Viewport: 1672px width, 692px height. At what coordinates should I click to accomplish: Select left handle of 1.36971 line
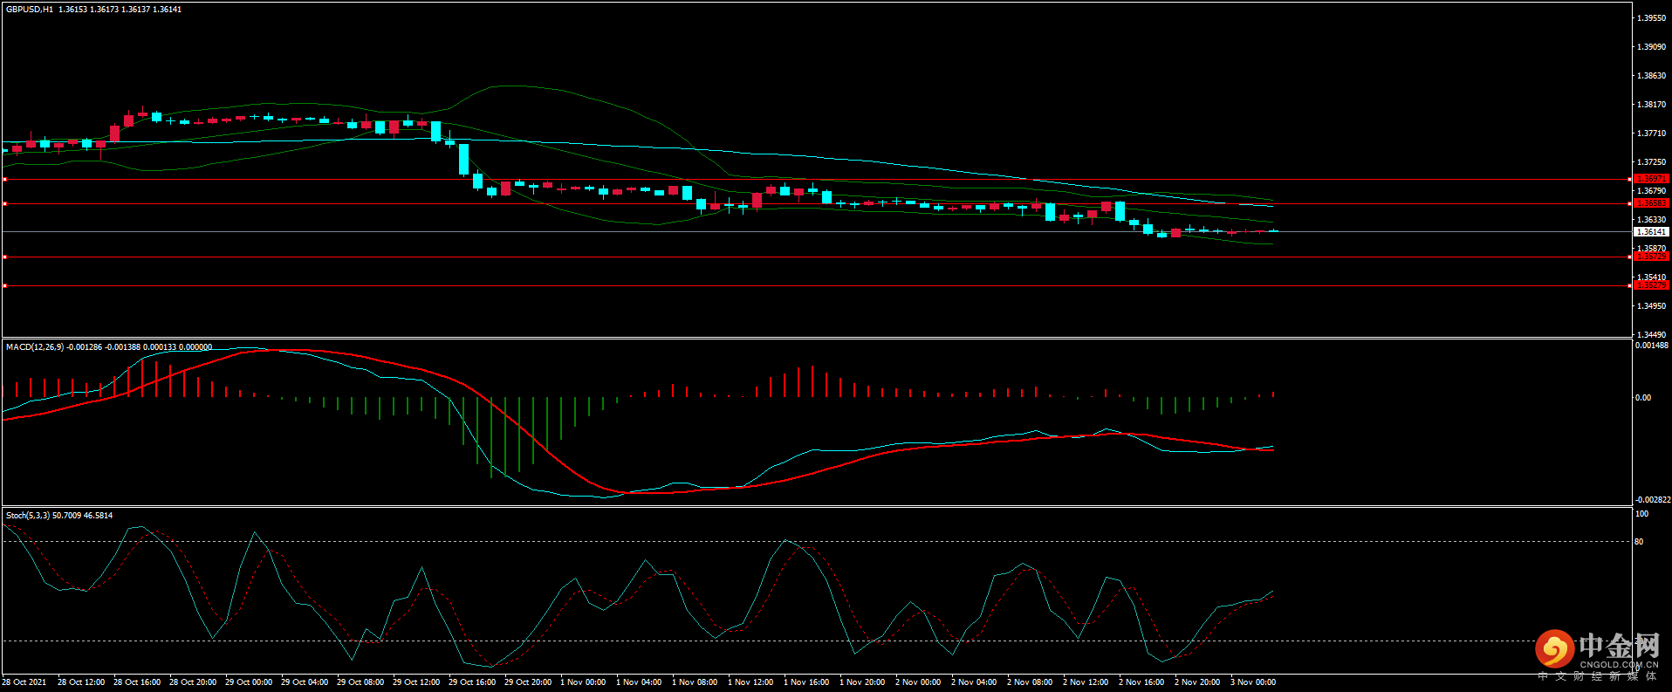click(4, 179)
